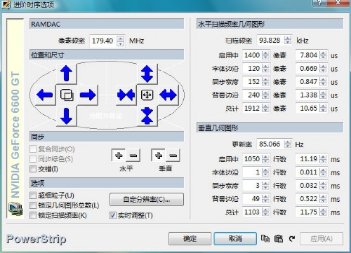Adjust the 0.522 ms back porch spinner
Image resolution: width=351 pixels, height=253 pixels.
click(x=323, y=199)
